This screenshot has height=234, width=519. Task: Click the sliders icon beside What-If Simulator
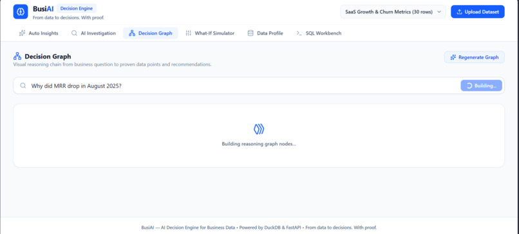[188, 33]
